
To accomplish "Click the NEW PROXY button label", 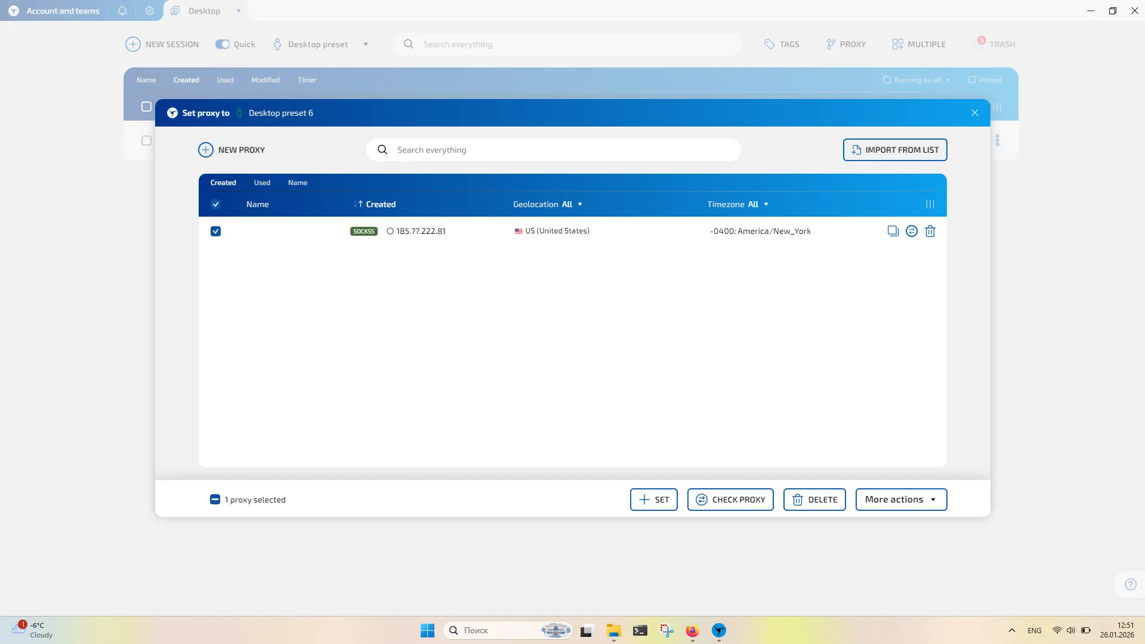I will coord(242,150).
